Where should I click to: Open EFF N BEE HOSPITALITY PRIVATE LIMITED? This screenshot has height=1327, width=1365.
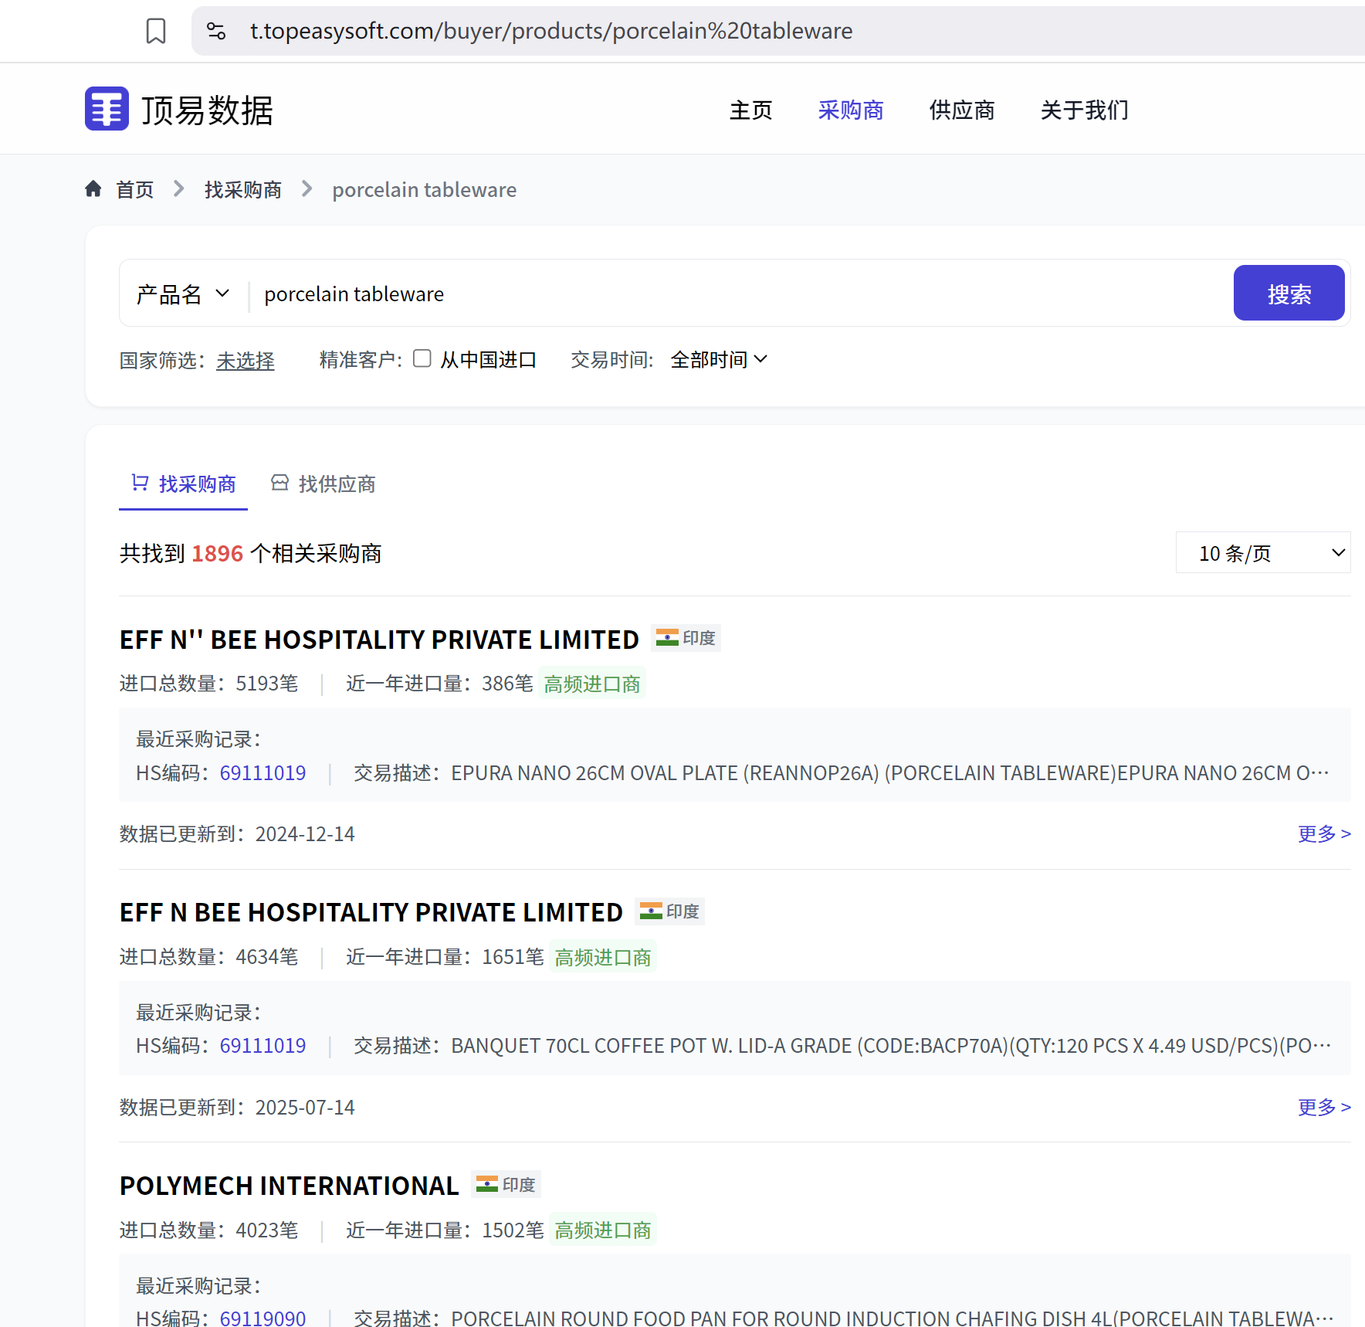coord(371,912)
